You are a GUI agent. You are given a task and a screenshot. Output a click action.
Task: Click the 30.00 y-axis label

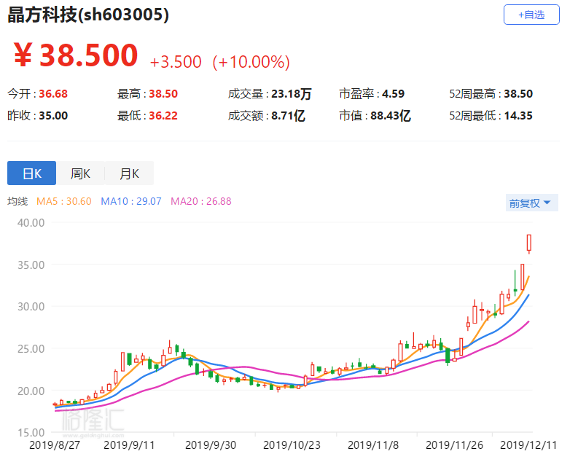[31, 307]
